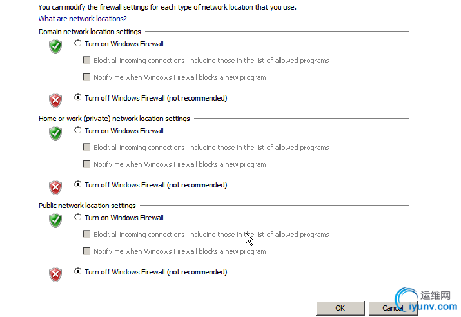Screen dimensions: 461x317
Task: Click red shield icon under Public network settings
Action: (56, 274)
